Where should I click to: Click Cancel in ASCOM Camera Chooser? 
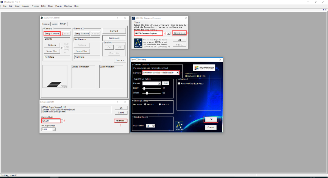click(180, 45)
